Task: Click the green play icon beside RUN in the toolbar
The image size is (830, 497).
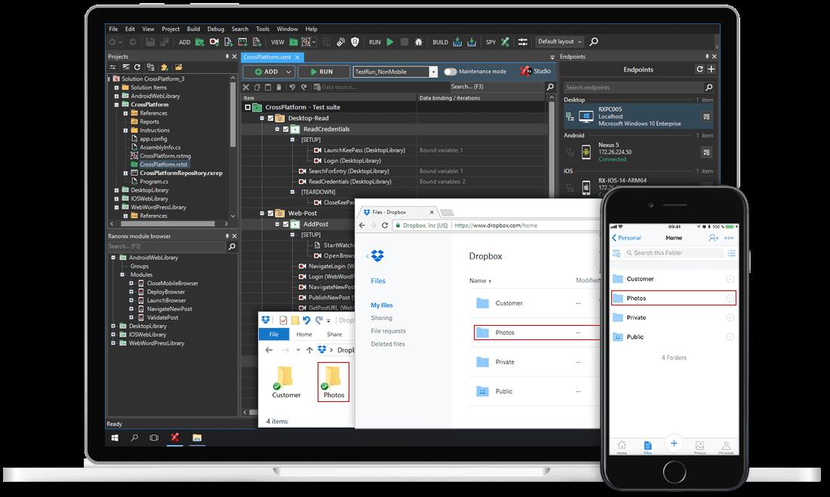Action: click(x=390, y=41)
